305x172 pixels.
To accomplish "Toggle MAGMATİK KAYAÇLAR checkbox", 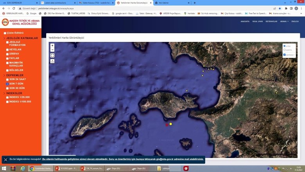I will (x=7, y=63).
